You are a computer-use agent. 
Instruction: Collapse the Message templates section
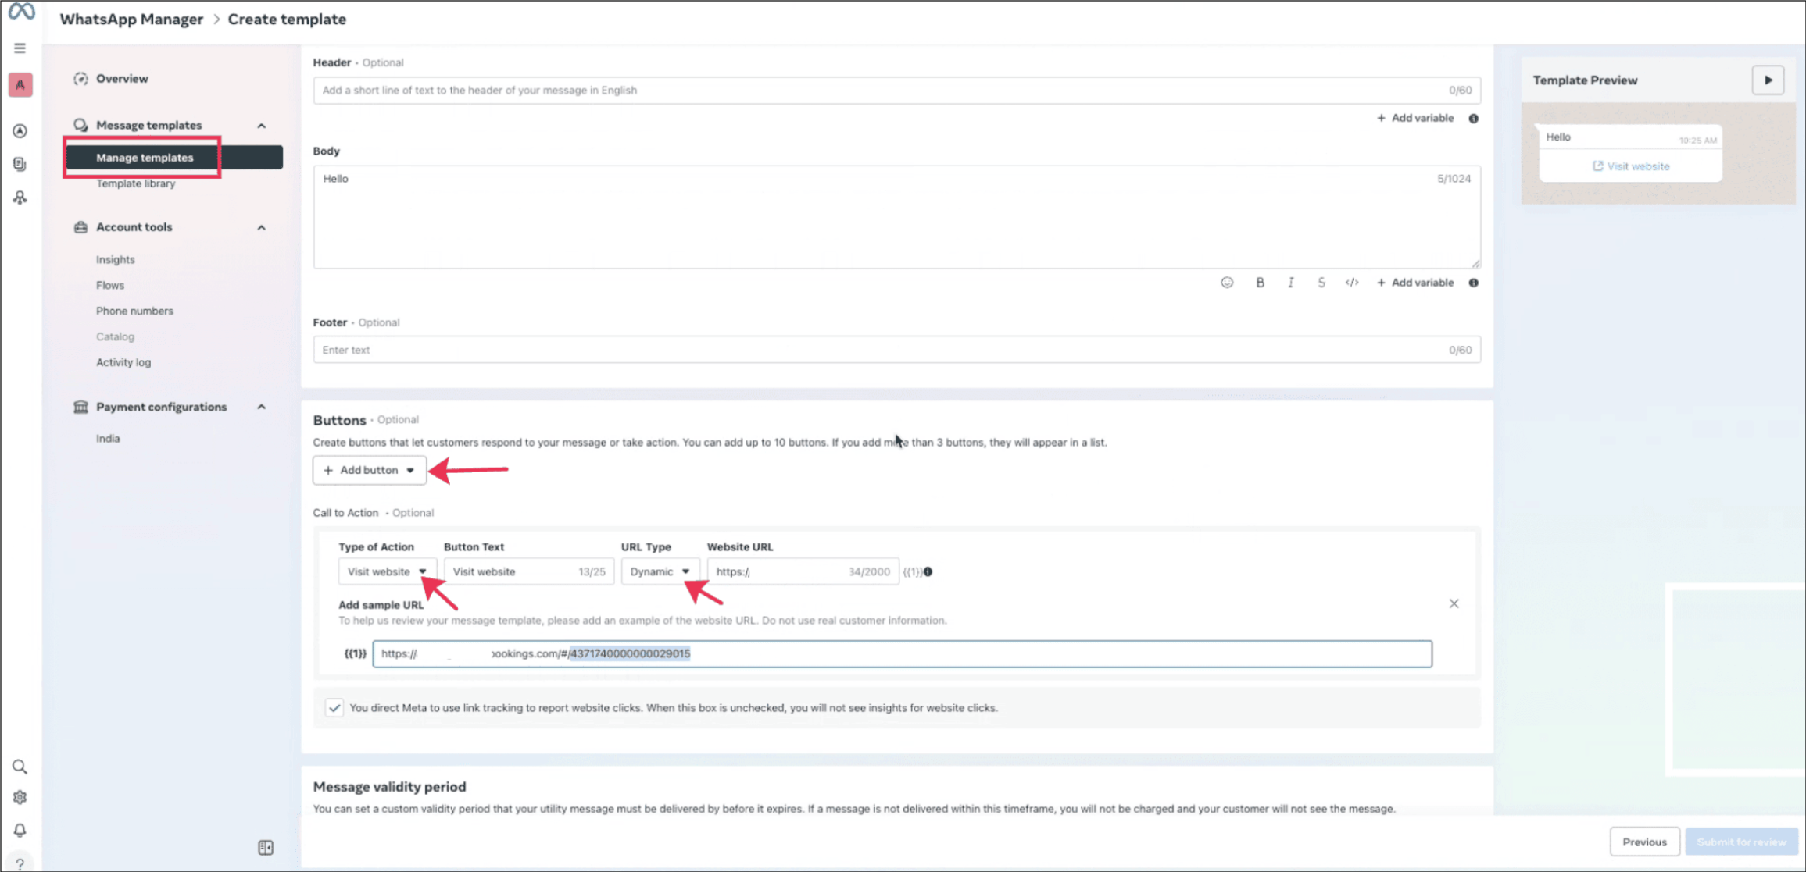tap(262, 126)
